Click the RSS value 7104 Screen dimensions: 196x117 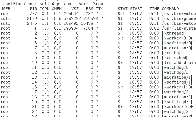click(88, 28)
